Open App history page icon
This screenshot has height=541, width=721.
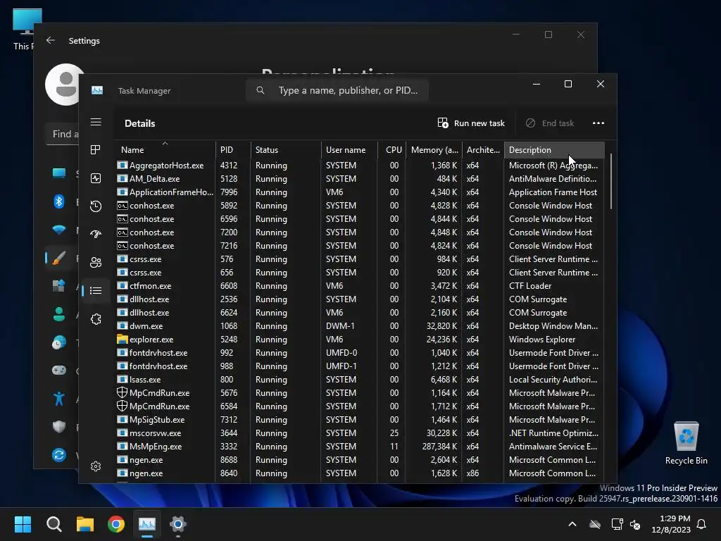(96, 206)
